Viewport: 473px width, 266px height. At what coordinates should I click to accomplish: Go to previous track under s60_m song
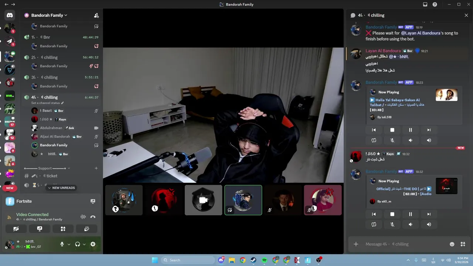point(374,214)
